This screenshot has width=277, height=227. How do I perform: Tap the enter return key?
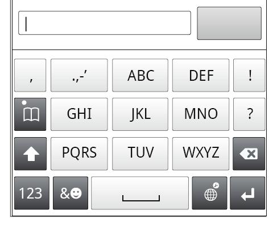[x=247, y=193]
